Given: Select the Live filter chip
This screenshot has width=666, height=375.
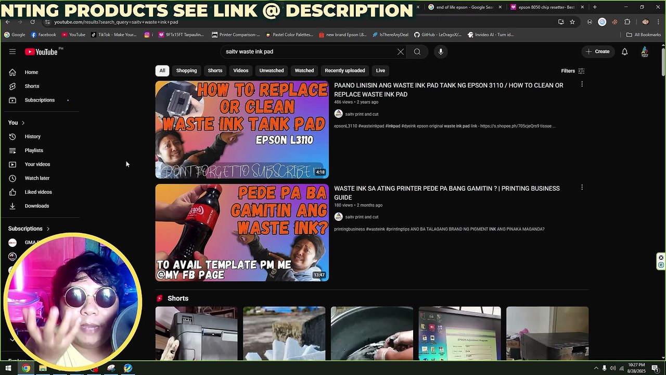Looking at the screenshot, I should 381,71.
